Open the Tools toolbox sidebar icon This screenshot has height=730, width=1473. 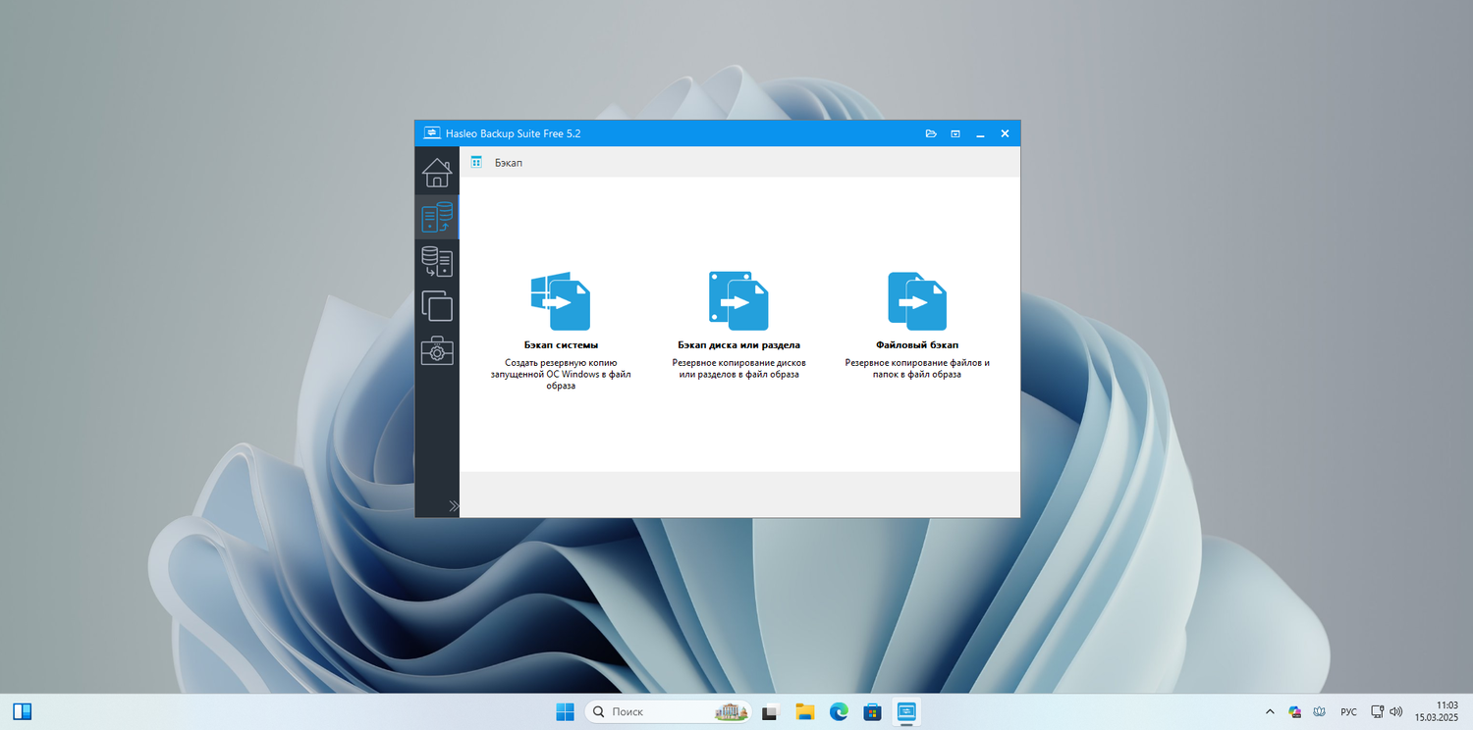click(x=437, y=350)
